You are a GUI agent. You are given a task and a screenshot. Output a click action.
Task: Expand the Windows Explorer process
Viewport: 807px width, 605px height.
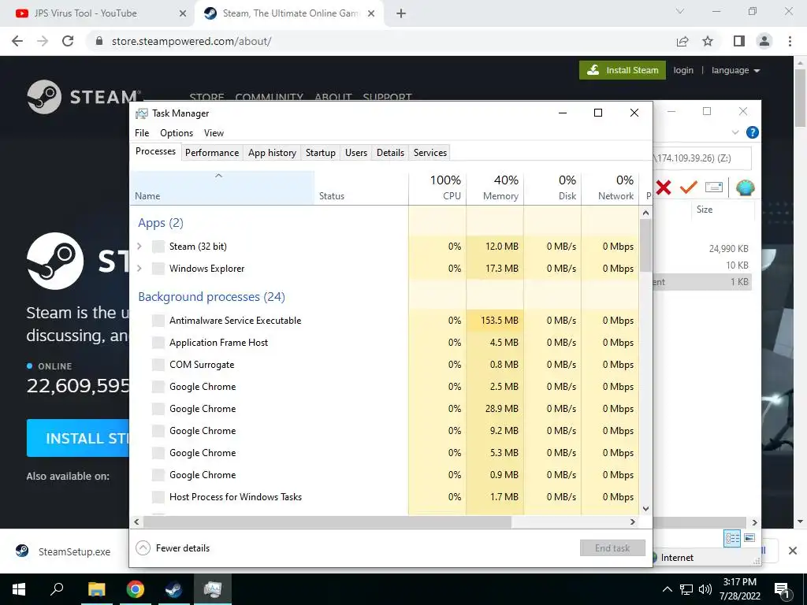(139, 269)
